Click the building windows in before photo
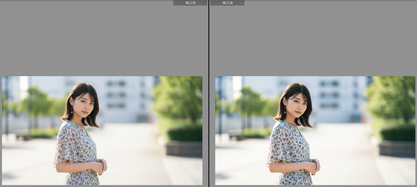 click(116, 94)
